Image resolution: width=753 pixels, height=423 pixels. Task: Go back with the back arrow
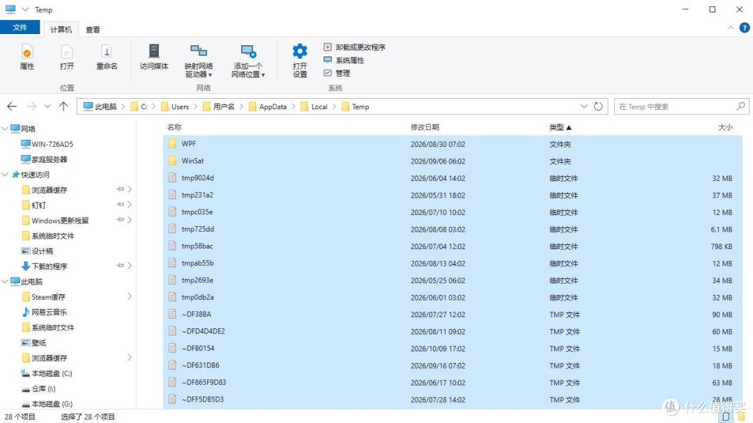(12, 106)
